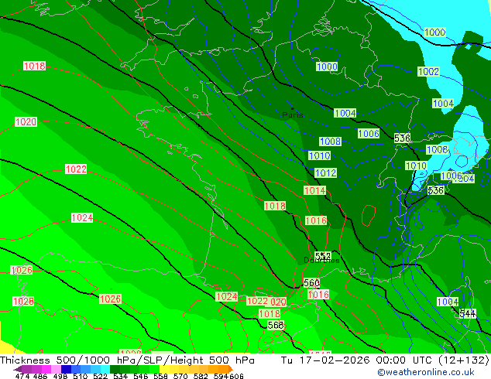Screen dimensions: 491x379
Task: Select the blue 1002 isobar label
Action: 428,71
